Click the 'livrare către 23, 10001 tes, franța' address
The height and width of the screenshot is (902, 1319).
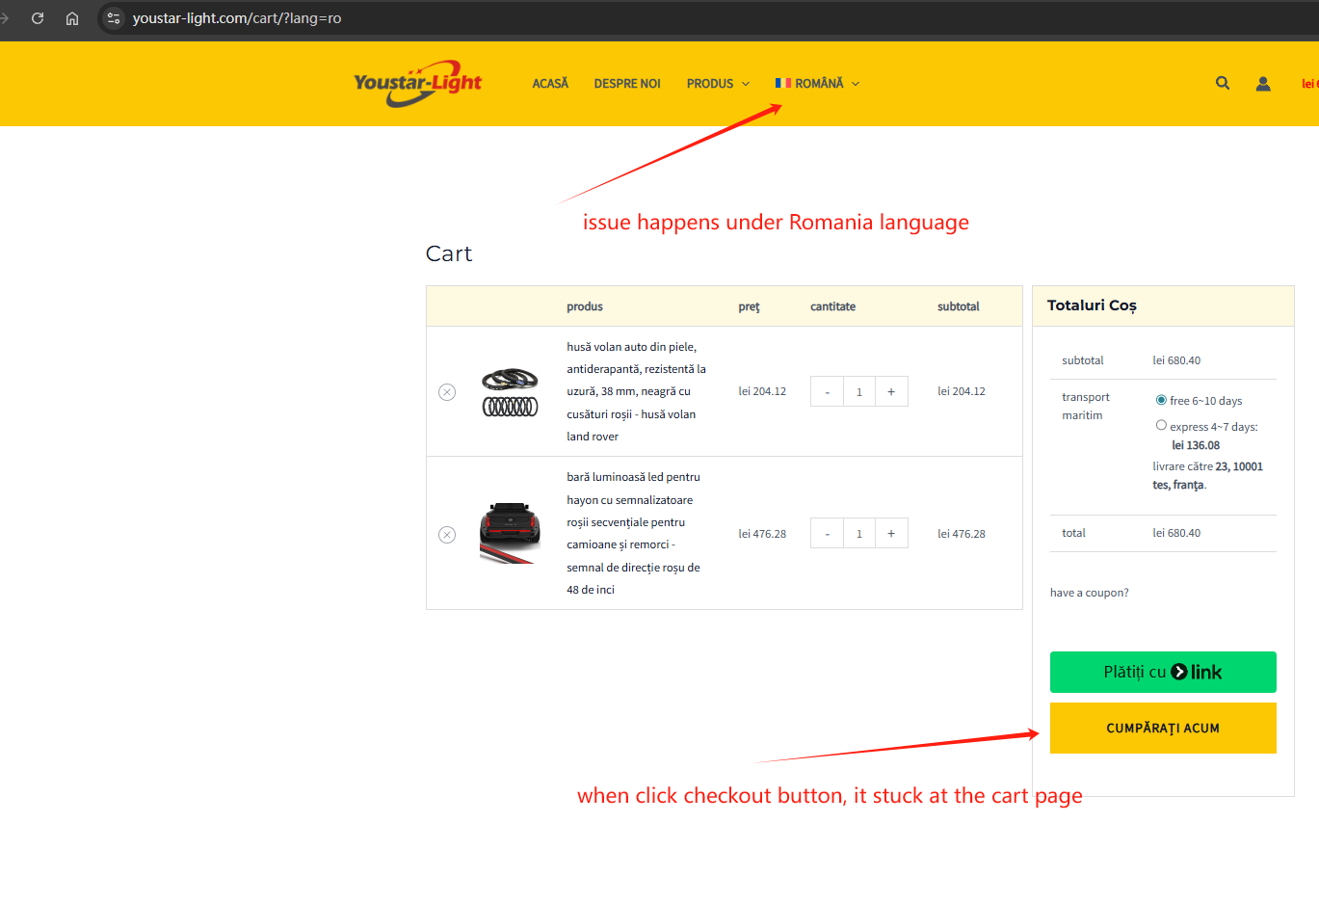pyautogui.click(x=1208, y=475)
